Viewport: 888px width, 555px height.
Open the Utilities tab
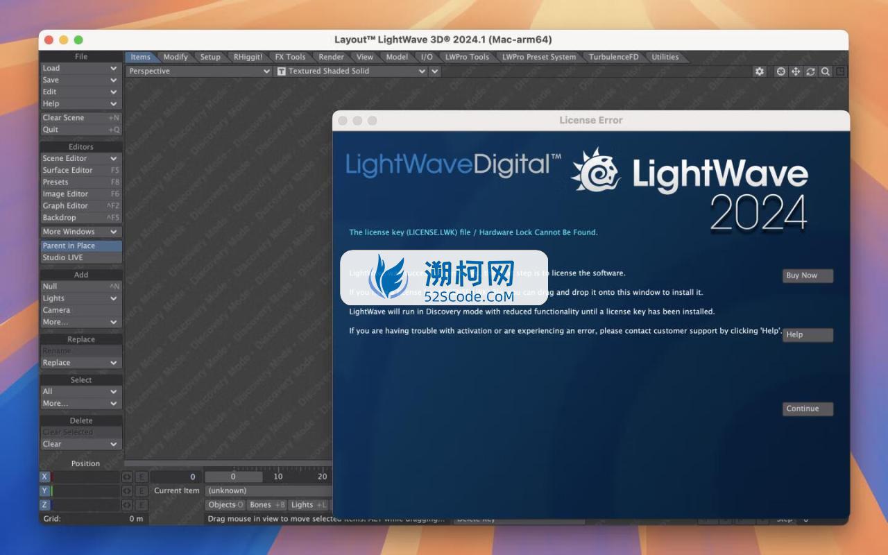(665, 57)
